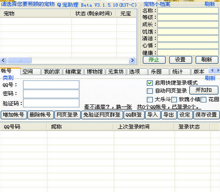Click the 删除帐号 button
Image resolution: width=220 pixels, height=192 pixels.
tap(41, 115)
